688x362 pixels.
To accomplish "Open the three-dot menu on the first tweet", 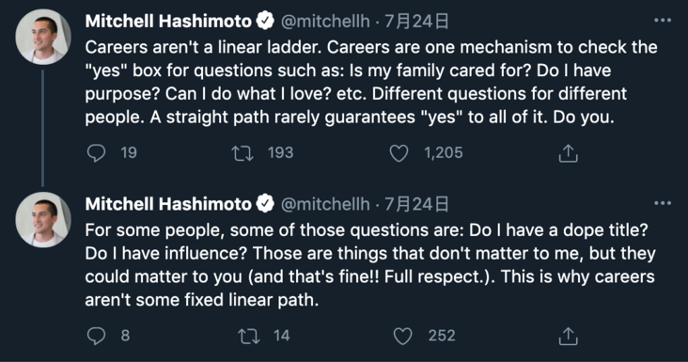I will click(662, 20).
